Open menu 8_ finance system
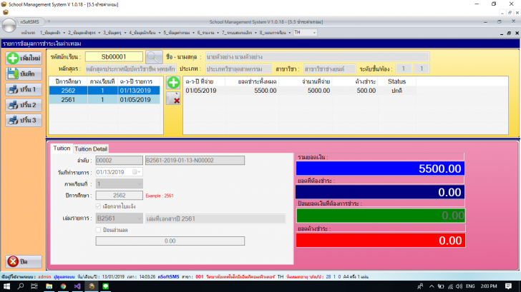Image resolution: width=521 pixels, height=292 pixels. [275, 32]
